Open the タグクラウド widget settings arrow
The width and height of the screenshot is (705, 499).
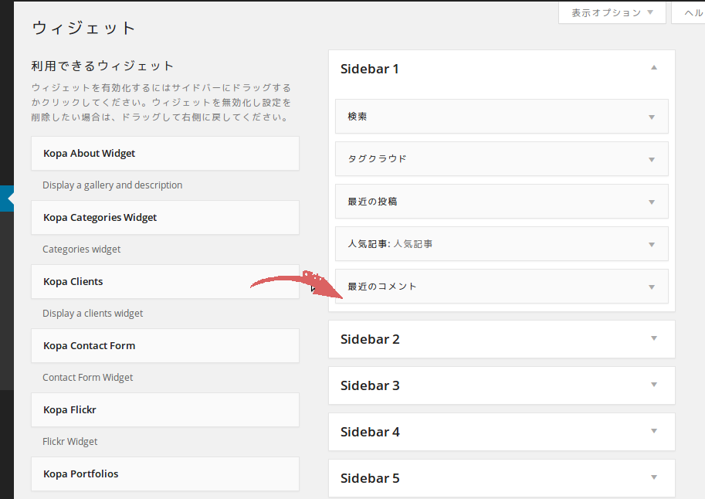tap(652, 160)
